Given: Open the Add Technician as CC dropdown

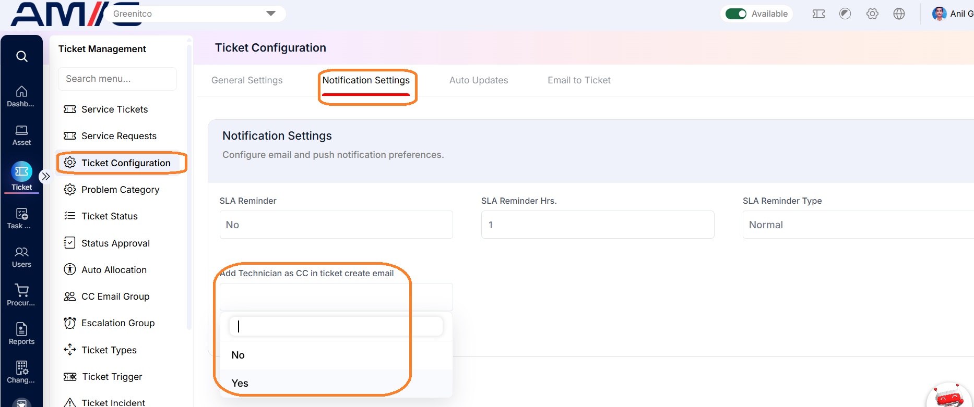Looking at the screenshot, I should point(336,297).
